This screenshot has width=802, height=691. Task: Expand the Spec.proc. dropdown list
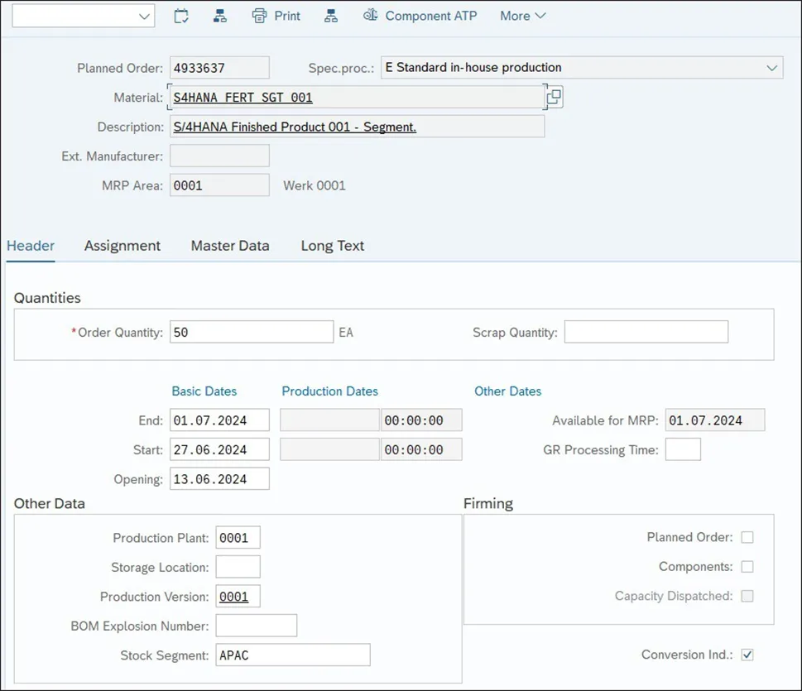772,68
